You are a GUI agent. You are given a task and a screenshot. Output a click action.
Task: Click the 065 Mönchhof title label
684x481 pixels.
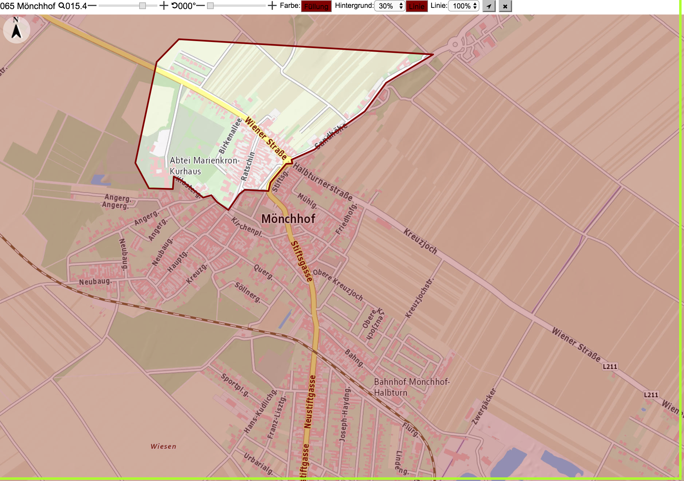tap(28, 6)
